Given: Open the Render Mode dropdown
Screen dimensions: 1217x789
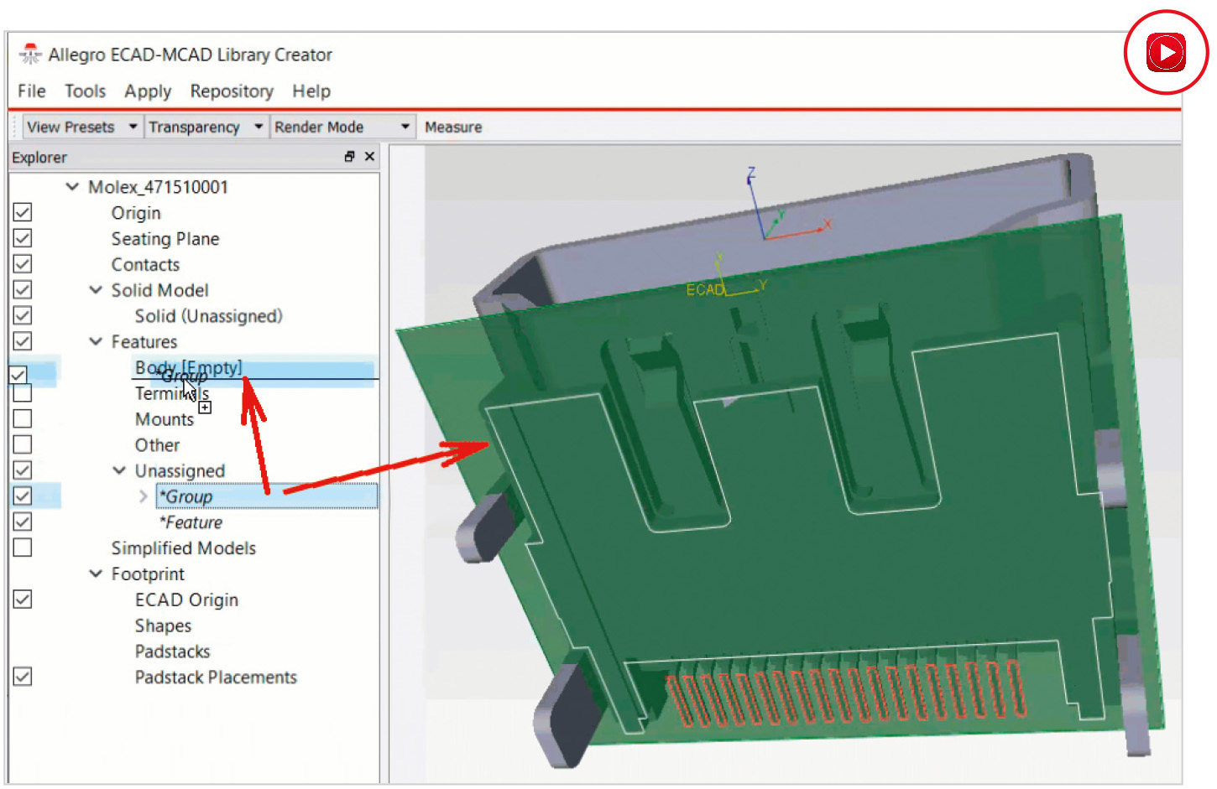Looking at the screenshot, I should point(342,127).
